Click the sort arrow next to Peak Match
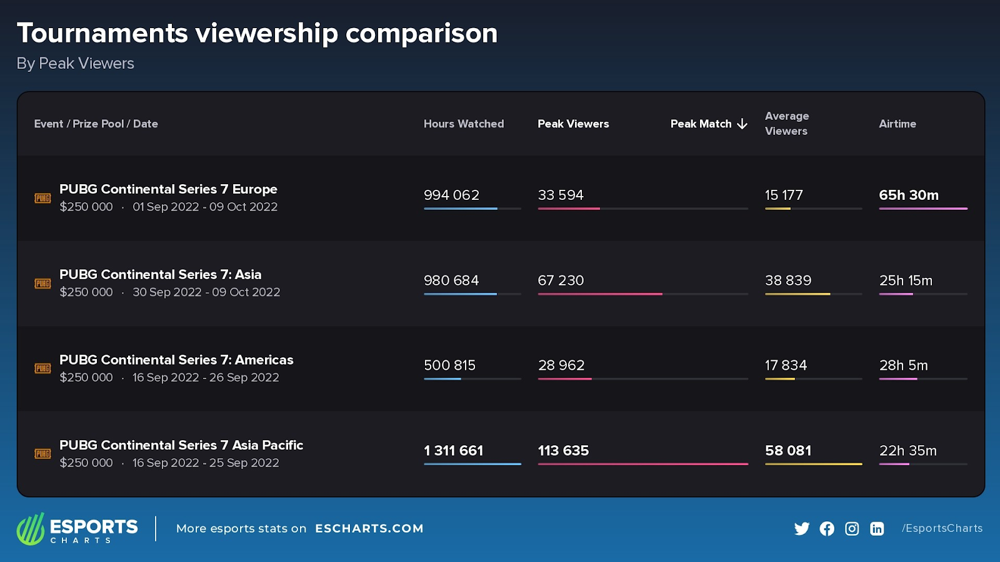Image resolution: width=1000 pixels, height=562 pixels. (742, 124)
